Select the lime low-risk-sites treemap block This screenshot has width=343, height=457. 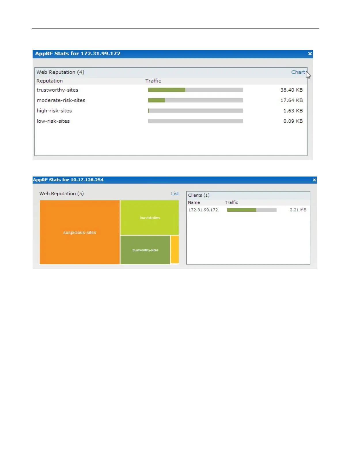point(149,217)
